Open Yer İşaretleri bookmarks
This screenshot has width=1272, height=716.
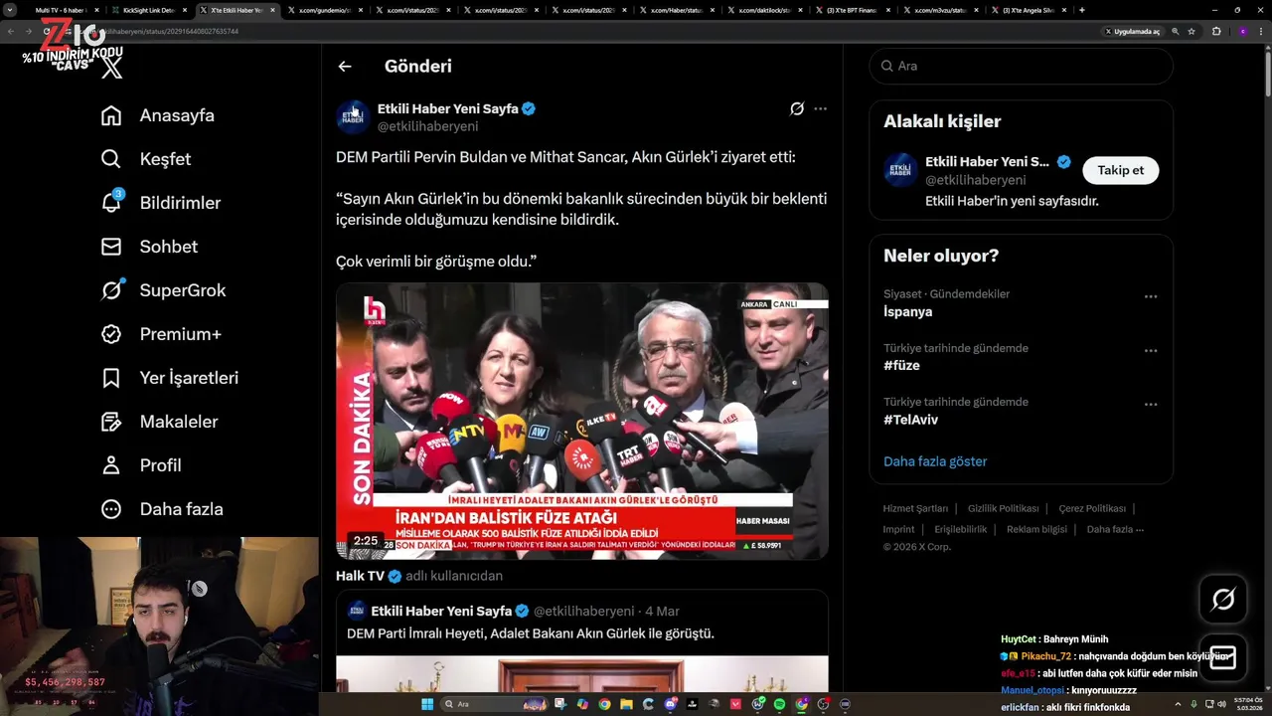pyautogui.click(x=170, y=378)
